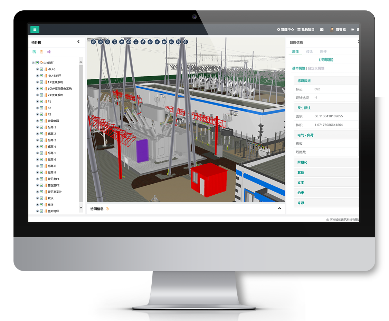Expand the 协同信息 panel chevron
The height and width of the screenshot is (321, 389).
(279, 208)
